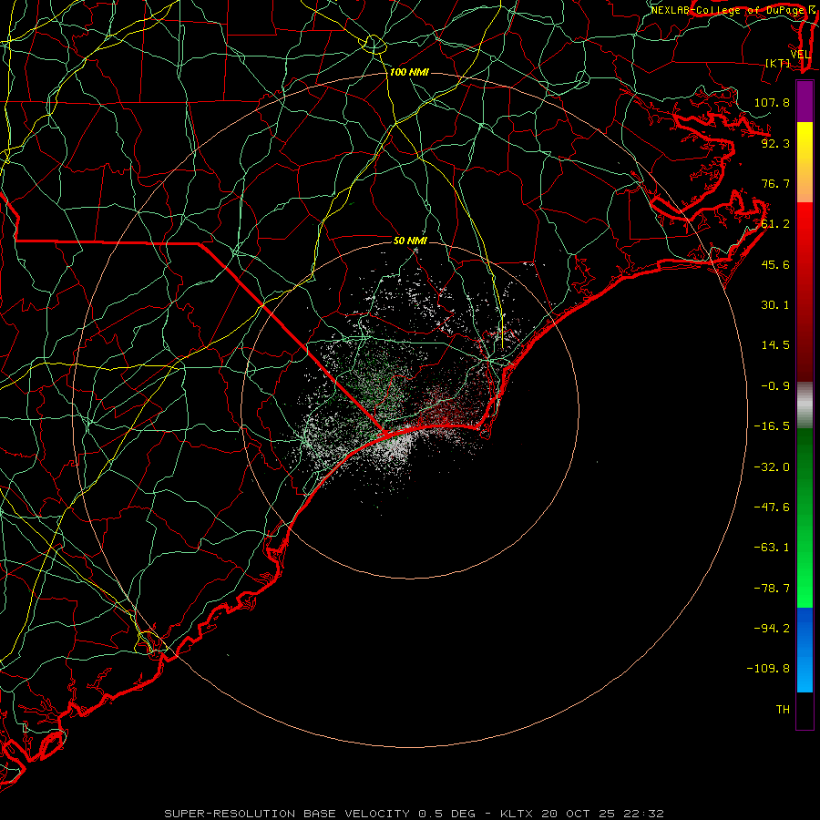
Task: Select the 45.6 scale value
Action: [x=775, y=264]
